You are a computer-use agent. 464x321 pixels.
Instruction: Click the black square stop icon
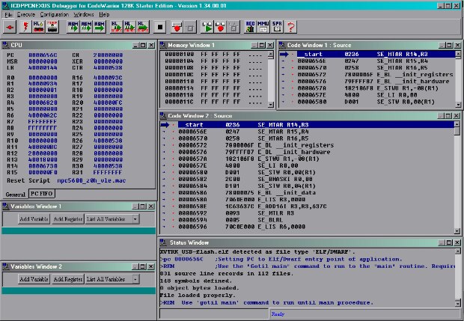(159, 28)
